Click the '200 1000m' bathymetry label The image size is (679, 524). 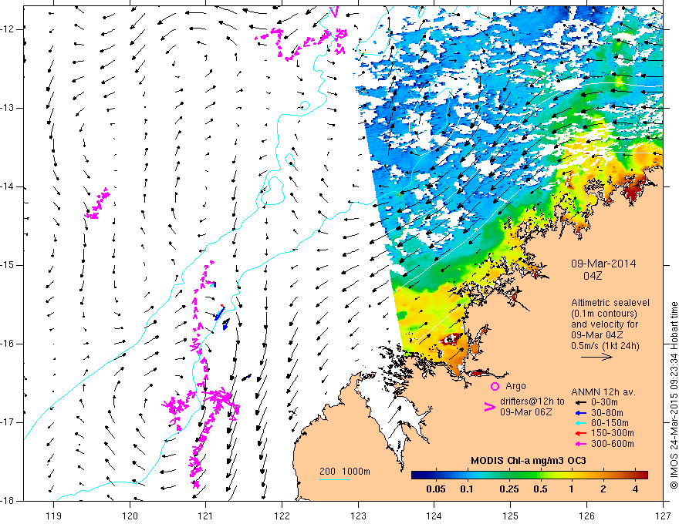coord(345,472)
